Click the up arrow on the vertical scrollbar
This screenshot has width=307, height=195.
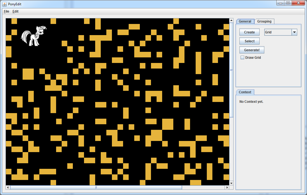[231, 20]
